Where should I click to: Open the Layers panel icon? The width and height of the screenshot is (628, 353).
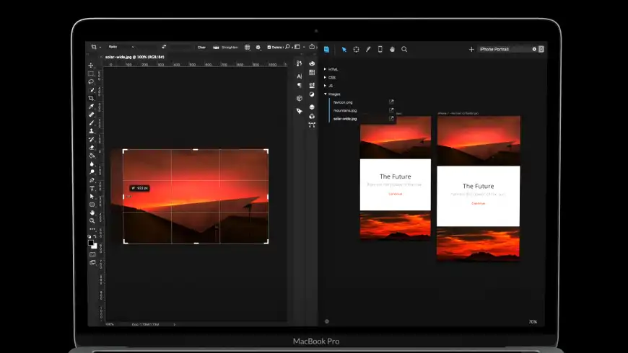312,106
